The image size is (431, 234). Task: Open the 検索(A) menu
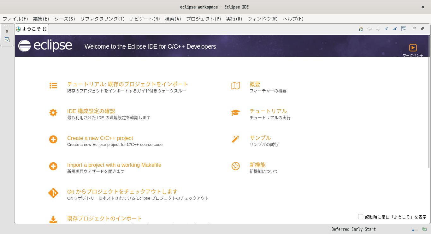coord(173,19)
